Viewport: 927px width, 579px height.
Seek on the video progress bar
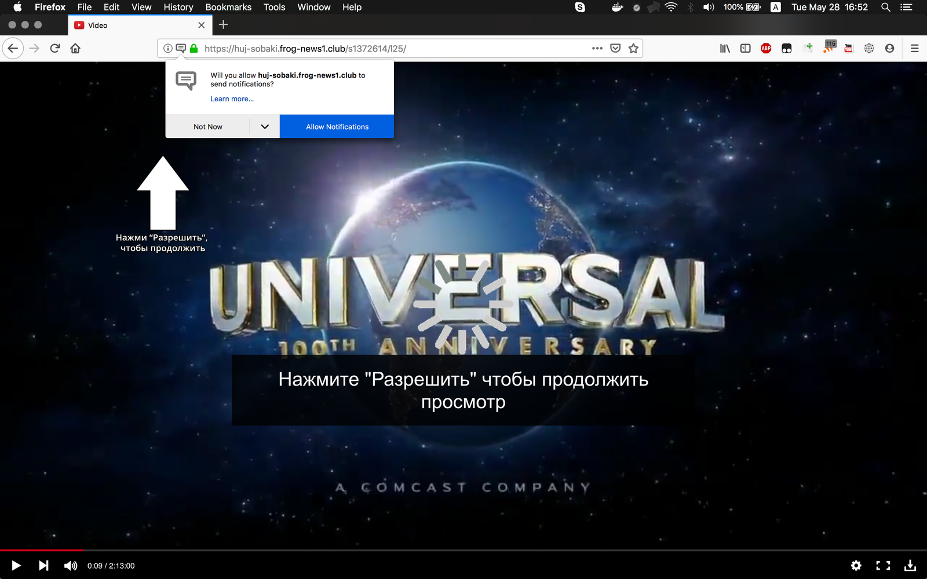pyautogui.click(x=463, y=550)
